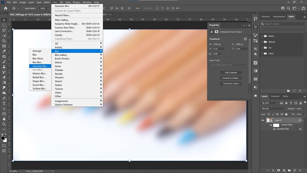Click Convert to Linked... button

click(x=231, y=78)
